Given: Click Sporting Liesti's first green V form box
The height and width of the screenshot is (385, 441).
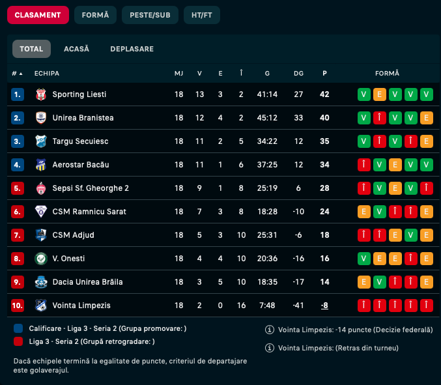Looking at the screenshot, I should pos(363,94).
